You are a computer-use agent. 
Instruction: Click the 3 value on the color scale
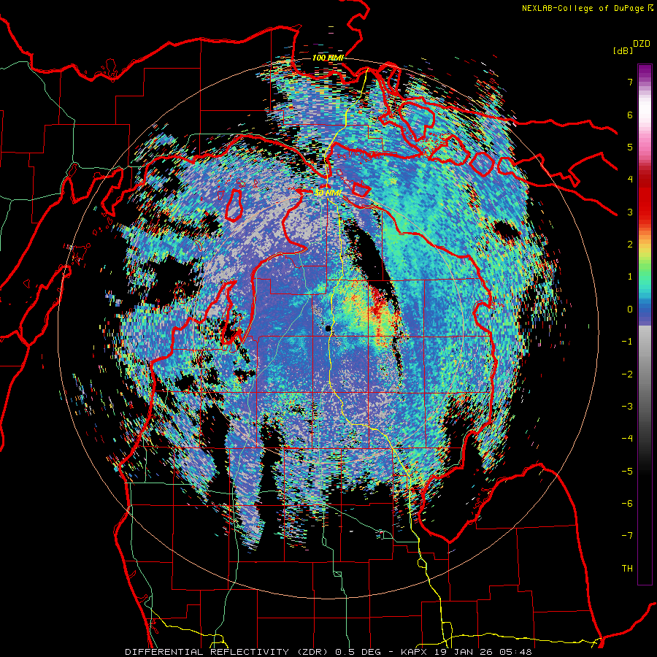[630, 212]
